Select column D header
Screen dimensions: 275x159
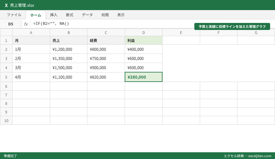point(144,33)
